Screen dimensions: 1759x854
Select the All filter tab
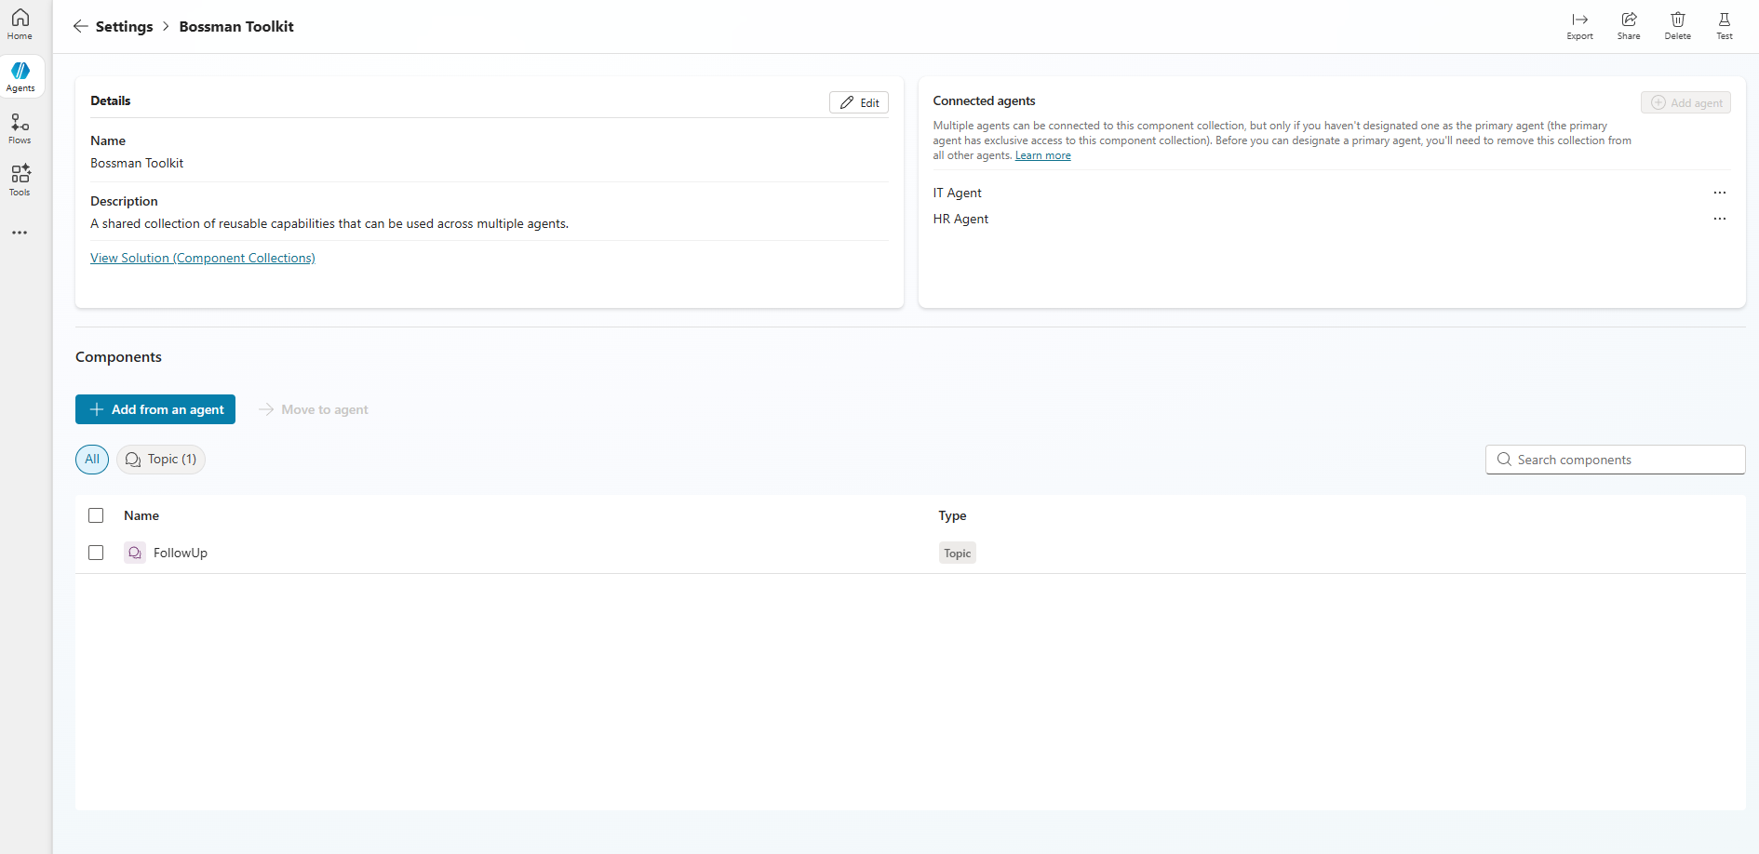coord(92,459)
